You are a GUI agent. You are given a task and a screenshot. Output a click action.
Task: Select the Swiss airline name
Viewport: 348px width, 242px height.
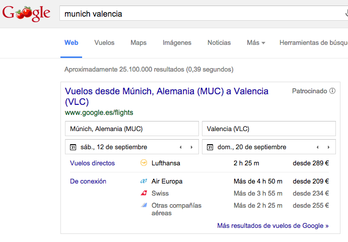[x=160, y=193]
